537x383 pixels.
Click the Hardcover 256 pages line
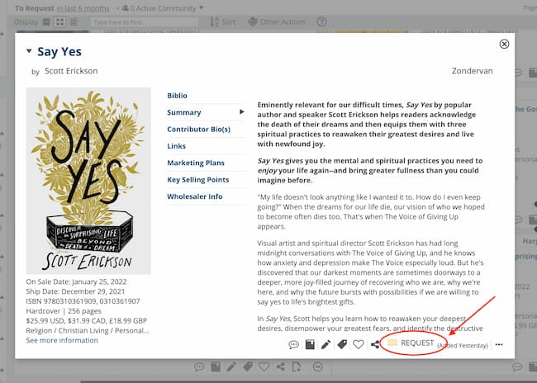(64, 311)
